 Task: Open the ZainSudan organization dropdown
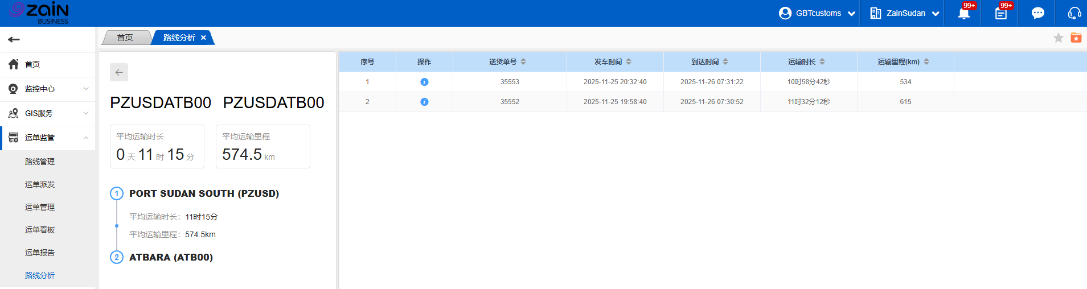pos(905,13)
